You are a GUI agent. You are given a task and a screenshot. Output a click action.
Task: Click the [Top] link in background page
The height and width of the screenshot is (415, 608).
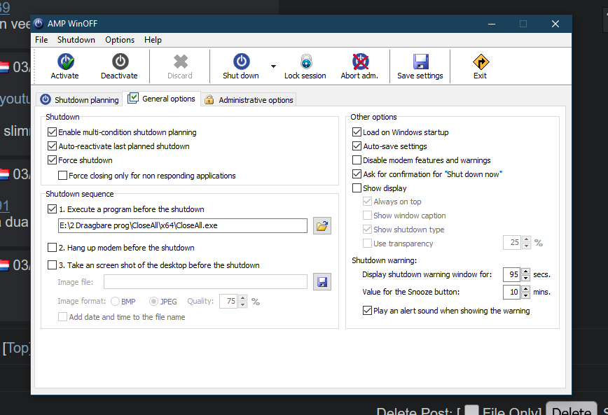click(16, 348)
